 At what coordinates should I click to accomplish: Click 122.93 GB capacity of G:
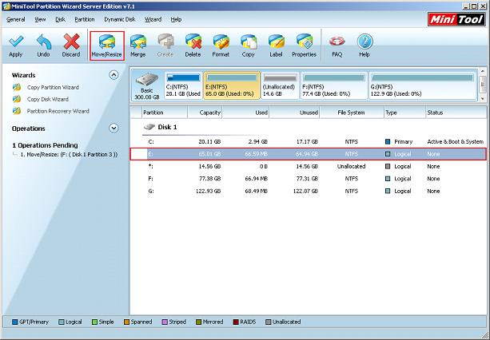tap(208, 191)
